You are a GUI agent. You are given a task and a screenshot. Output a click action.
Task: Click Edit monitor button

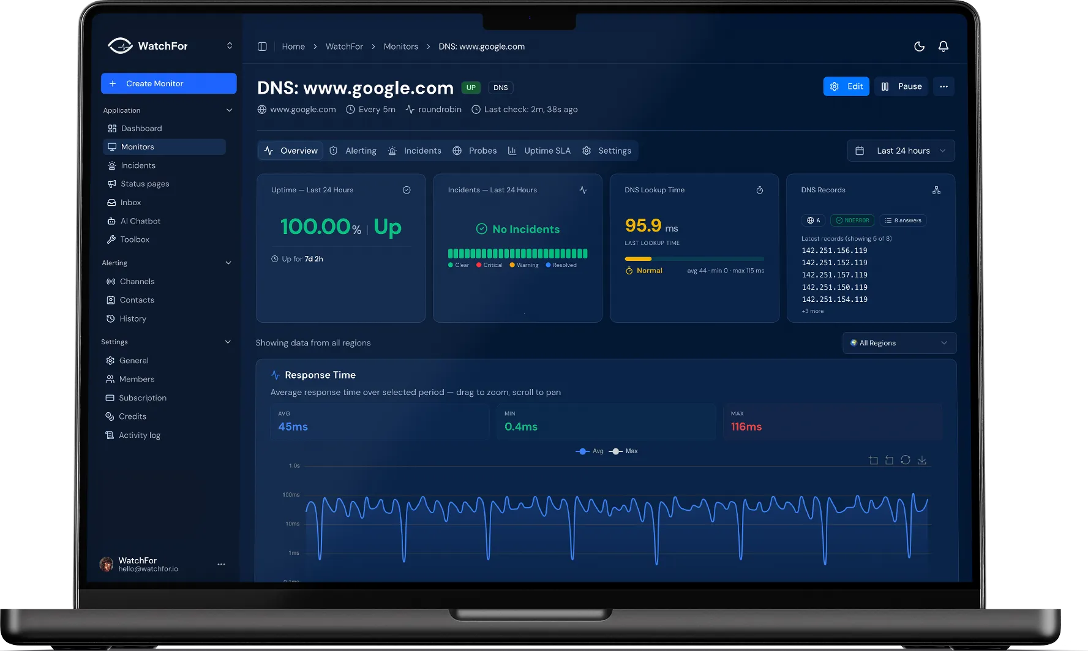846,86
